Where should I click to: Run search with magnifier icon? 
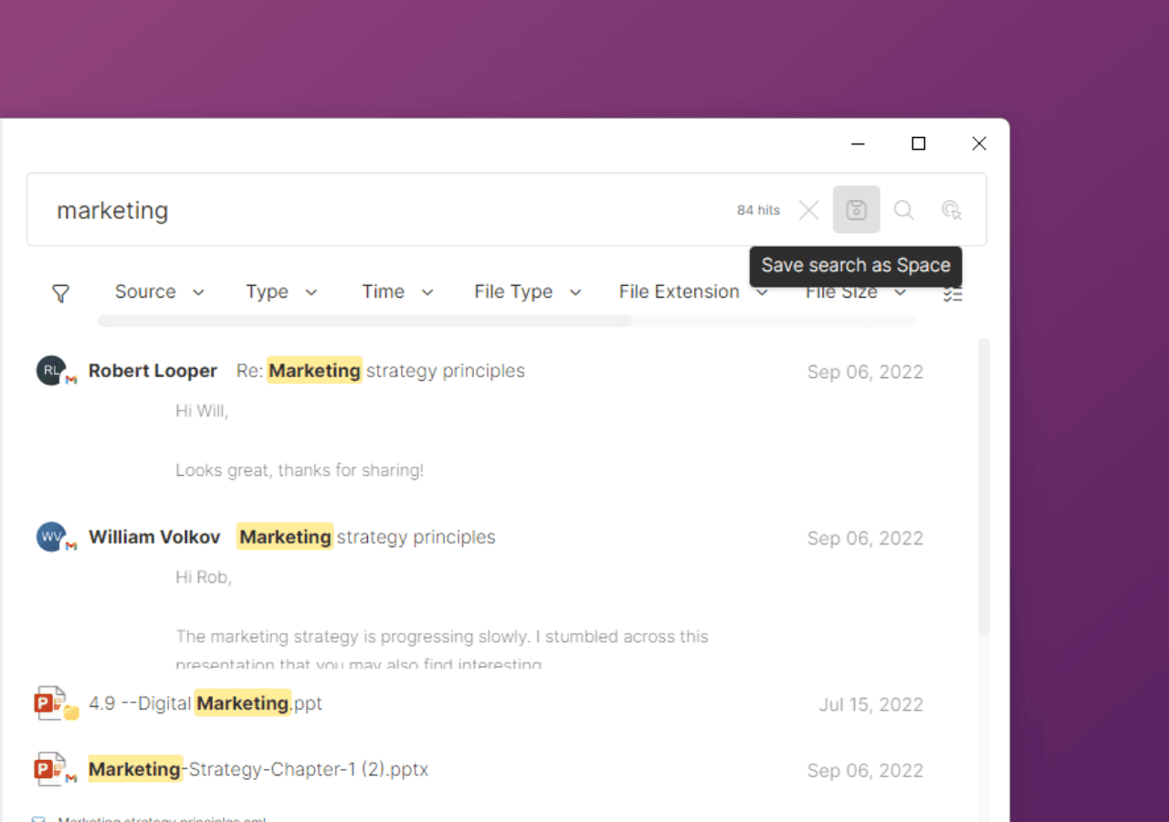coord(904,210)
